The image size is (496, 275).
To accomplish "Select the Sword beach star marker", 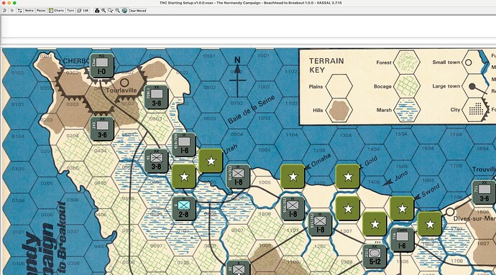I will point(402,208).
